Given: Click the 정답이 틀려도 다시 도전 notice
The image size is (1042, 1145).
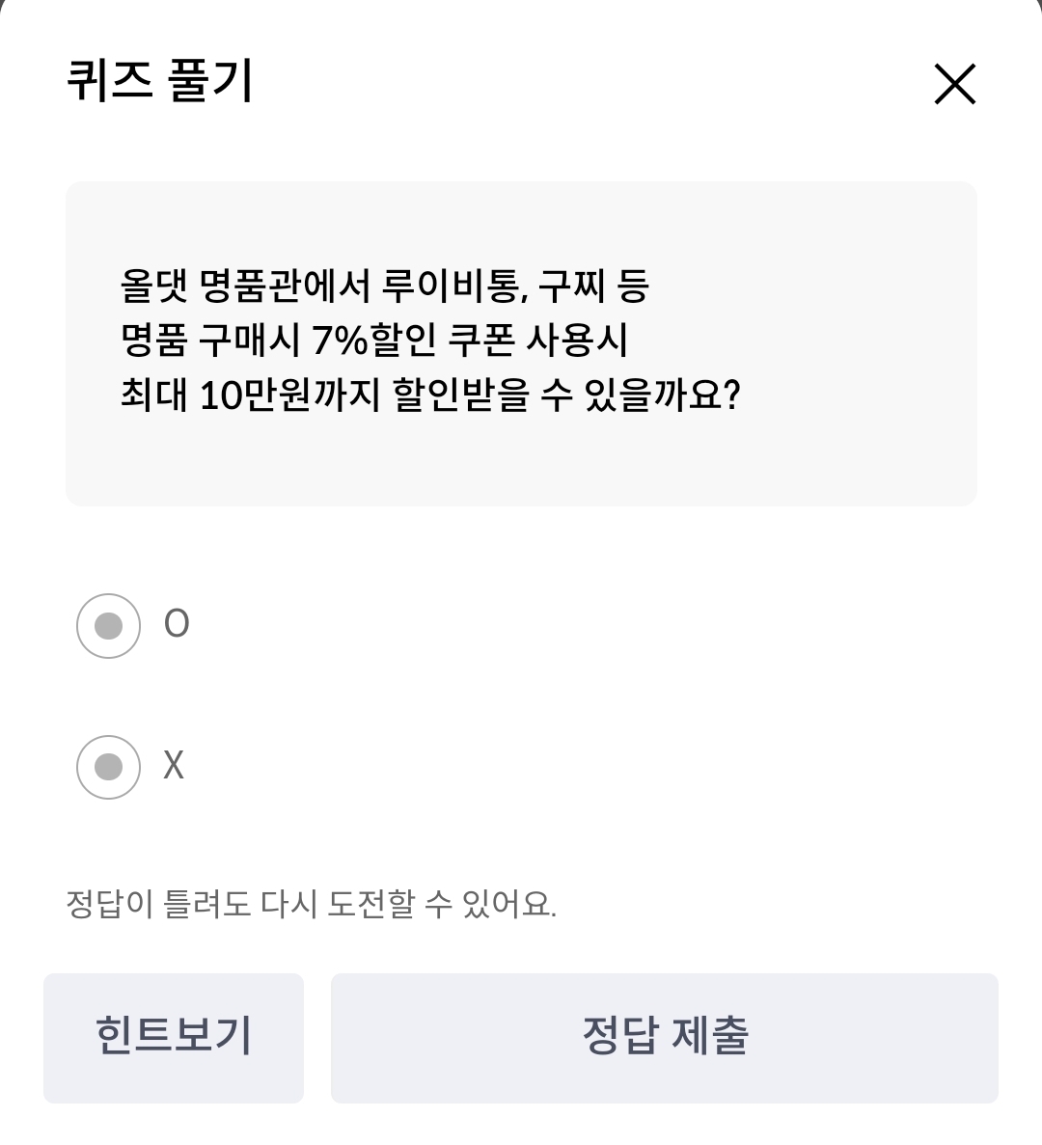Looking at the screenshot, I should [x=311, y=905].
